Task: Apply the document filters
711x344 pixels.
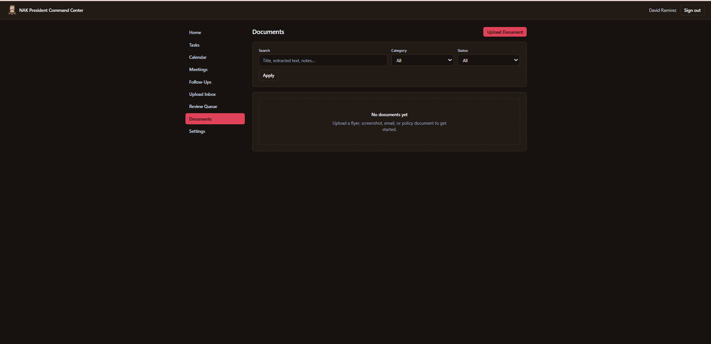Action: pos(269,75)
